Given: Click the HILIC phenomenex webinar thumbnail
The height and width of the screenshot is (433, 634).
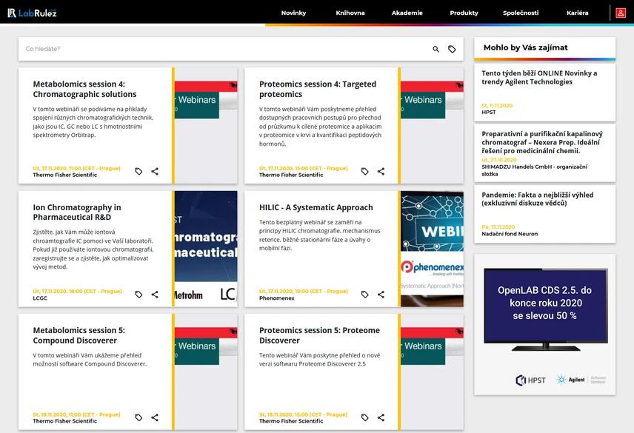Looking at the screenshot, I should pyautogui.click(x=432, y=249).
